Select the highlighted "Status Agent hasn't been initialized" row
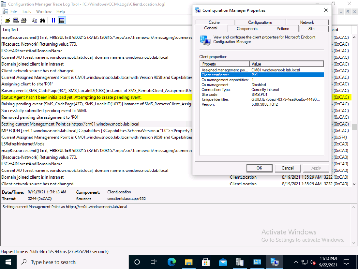Viewport: 358px width, 269px height. [x=96, y=98]
